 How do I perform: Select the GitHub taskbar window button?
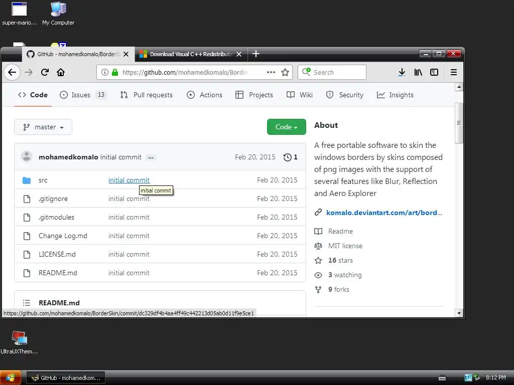click(x=66, y=378)
